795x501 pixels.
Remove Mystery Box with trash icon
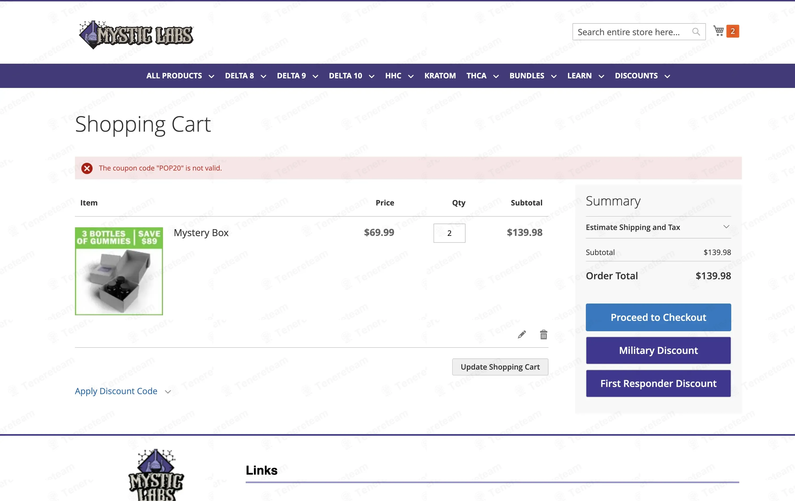543,334
